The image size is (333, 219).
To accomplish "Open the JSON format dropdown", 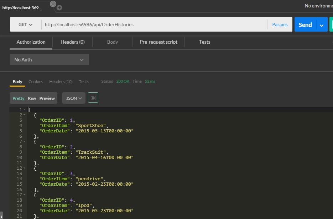I will pyautogui.click(x=74, y=98).
